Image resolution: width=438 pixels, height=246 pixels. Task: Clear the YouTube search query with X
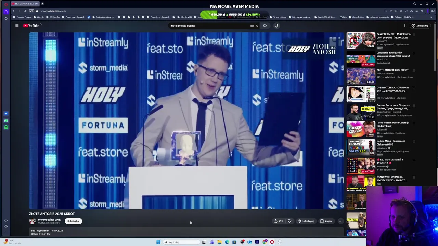pyautogui.click(x=257, y=26)
